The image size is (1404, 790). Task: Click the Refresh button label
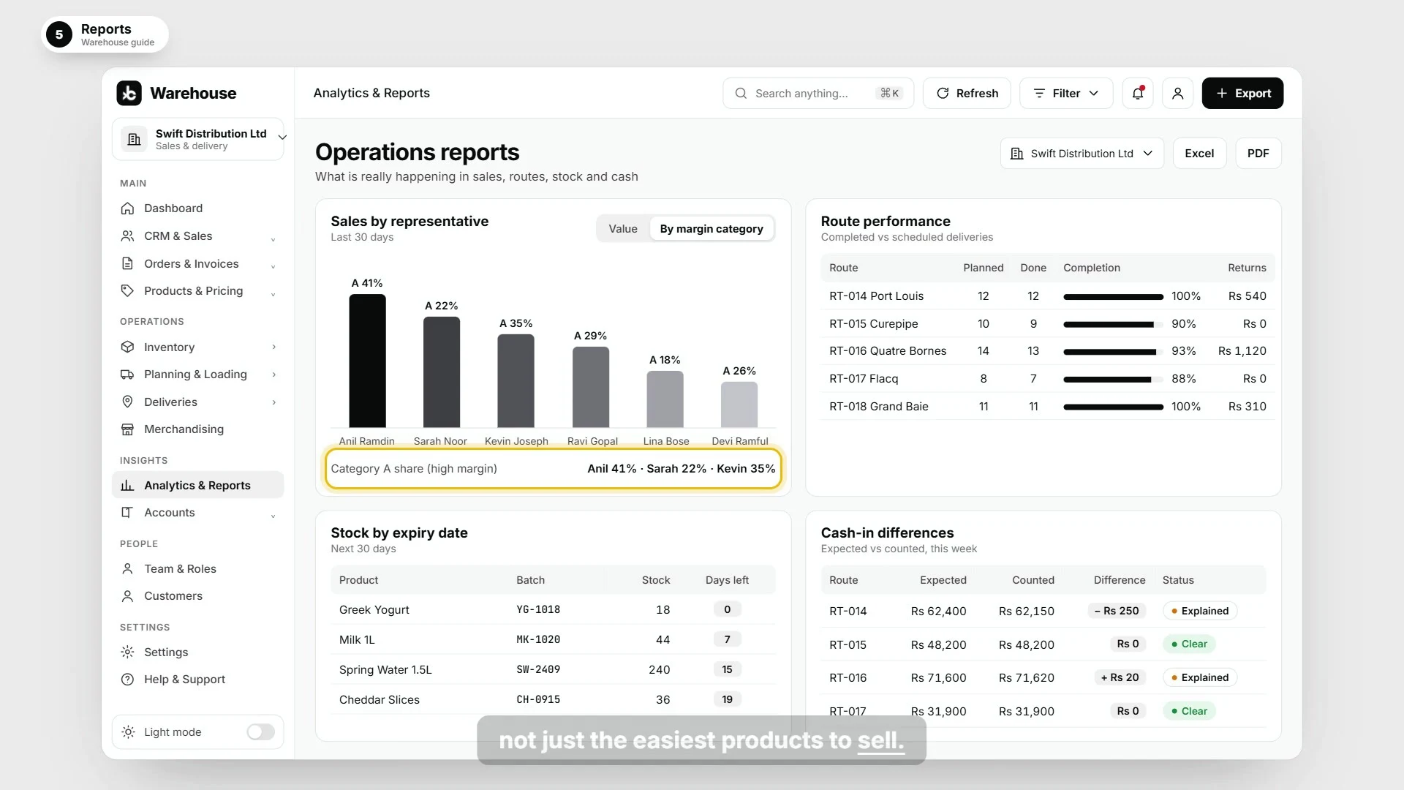[x=977, y=93]
